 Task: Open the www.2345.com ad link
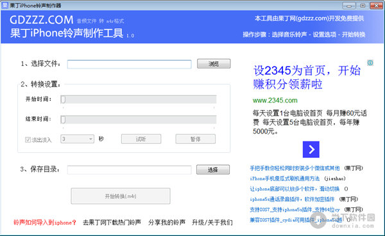coord(275,100)
